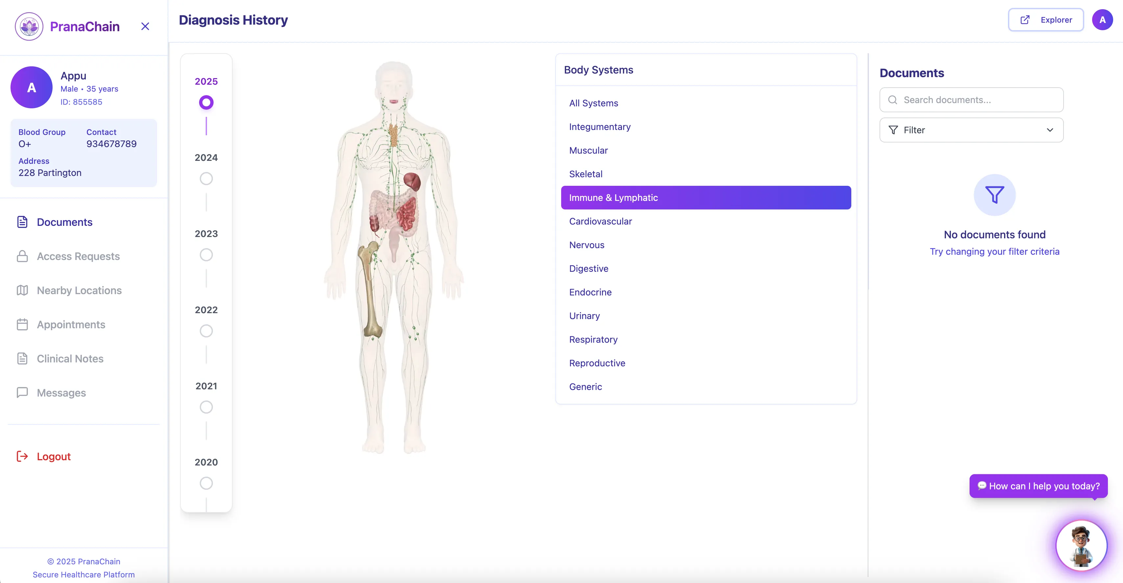Screen dimensions: 1123x583
Task: Close the sidebar with the X icon
Action: (x=145, y=26)
